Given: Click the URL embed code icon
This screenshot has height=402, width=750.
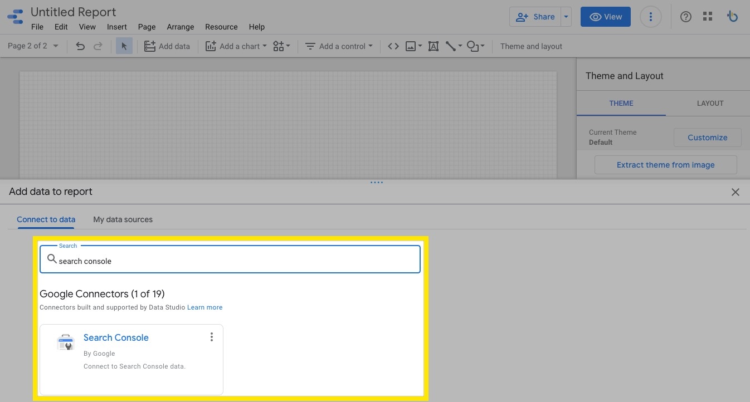Looking at the screenshot, I should coord(393,46).
